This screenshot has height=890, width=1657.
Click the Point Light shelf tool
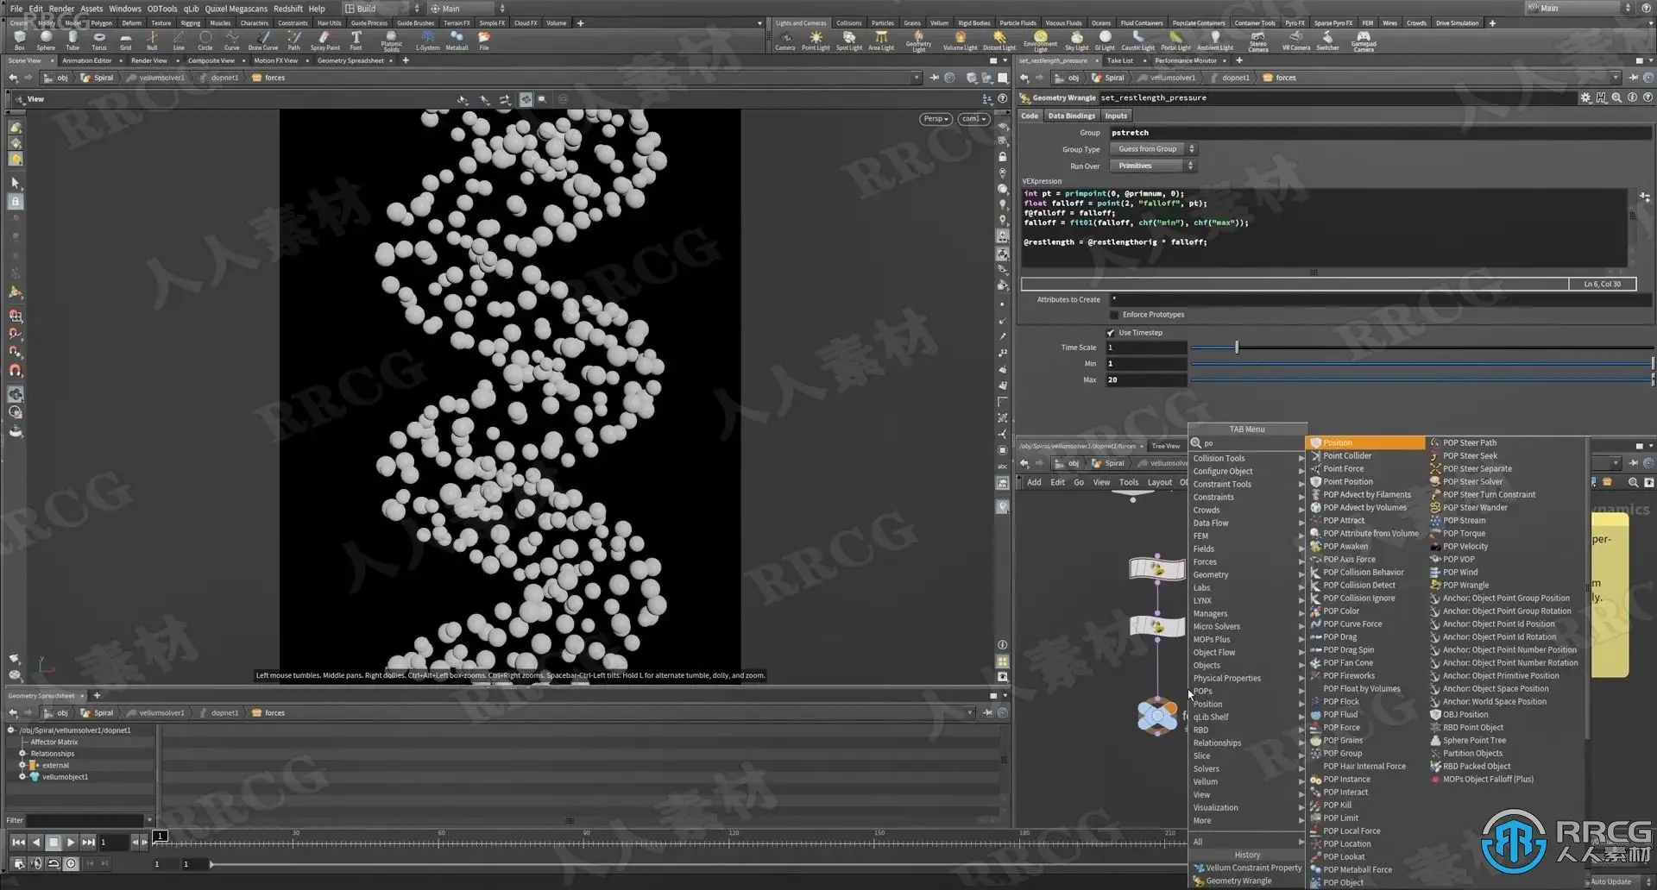coord(816,41)
